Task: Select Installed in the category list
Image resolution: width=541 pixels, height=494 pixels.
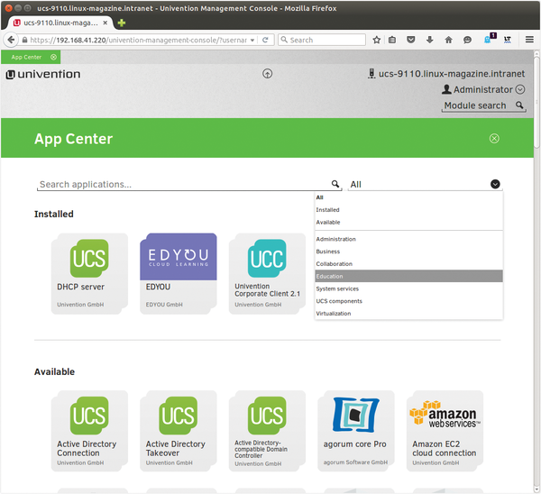Action: [x=408, y=210]
